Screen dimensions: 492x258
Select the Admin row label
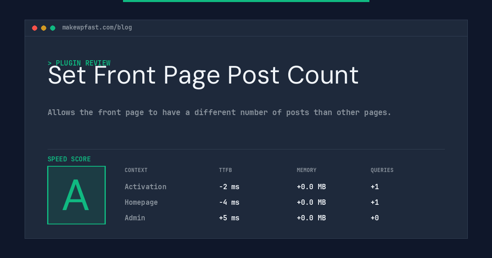pos(135,218)
